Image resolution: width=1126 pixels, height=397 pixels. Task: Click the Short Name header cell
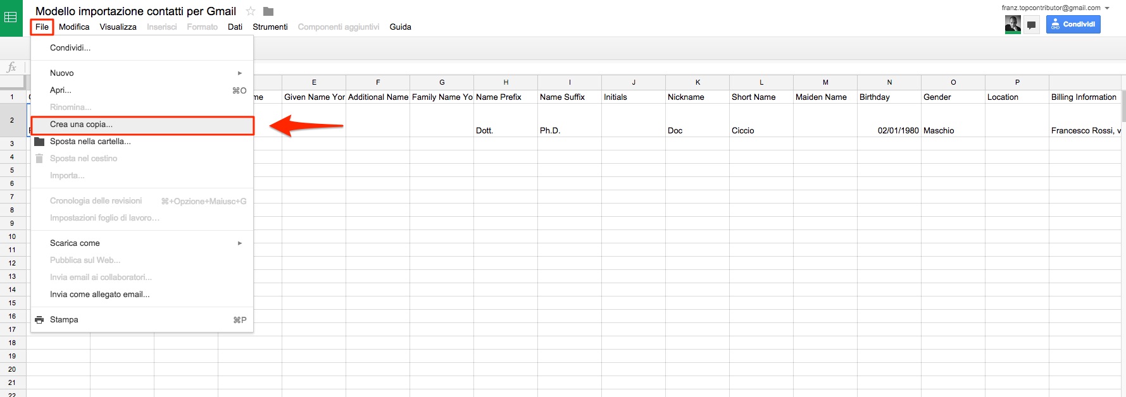point(761,97)
